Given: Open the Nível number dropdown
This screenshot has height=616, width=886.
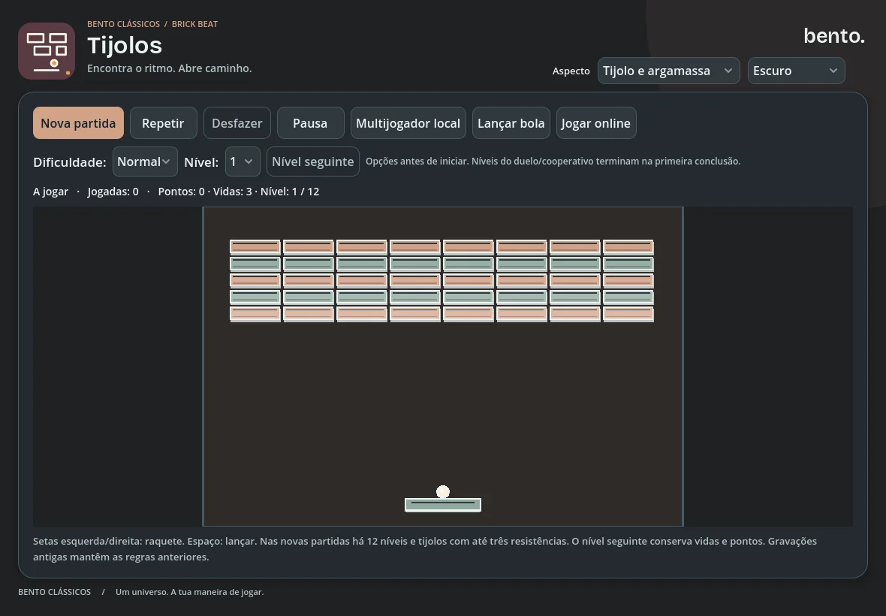Looking at the screenshot, I should 243,162.
